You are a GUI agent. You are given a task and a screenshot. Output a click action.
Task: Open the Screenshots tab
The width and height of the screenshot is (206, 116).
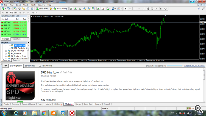coord(30,66)
